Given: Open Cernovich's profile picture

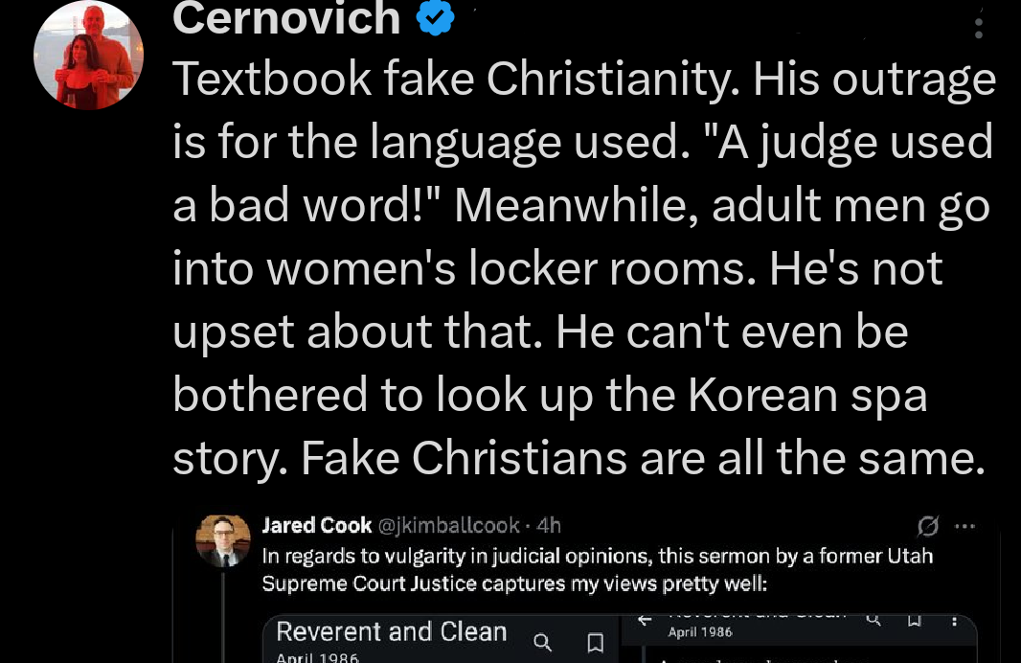Looking at the screenshot, I should (x=88, y=55).
